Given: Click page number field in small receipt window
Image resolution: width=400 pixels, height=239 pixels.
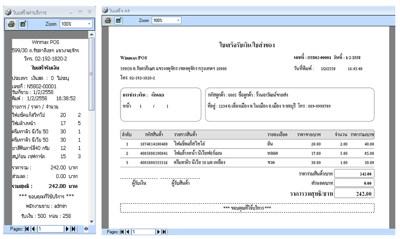Looking at the screenshot, I should pos(50,229).
